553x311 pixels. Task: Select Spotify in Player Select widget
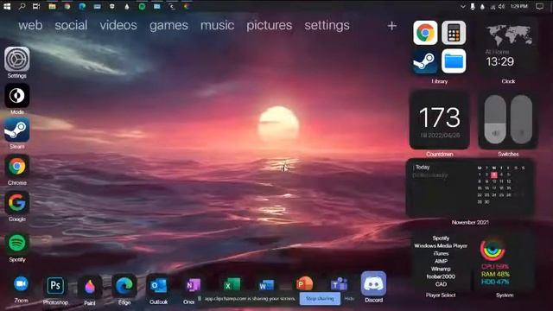coord(441,238)
